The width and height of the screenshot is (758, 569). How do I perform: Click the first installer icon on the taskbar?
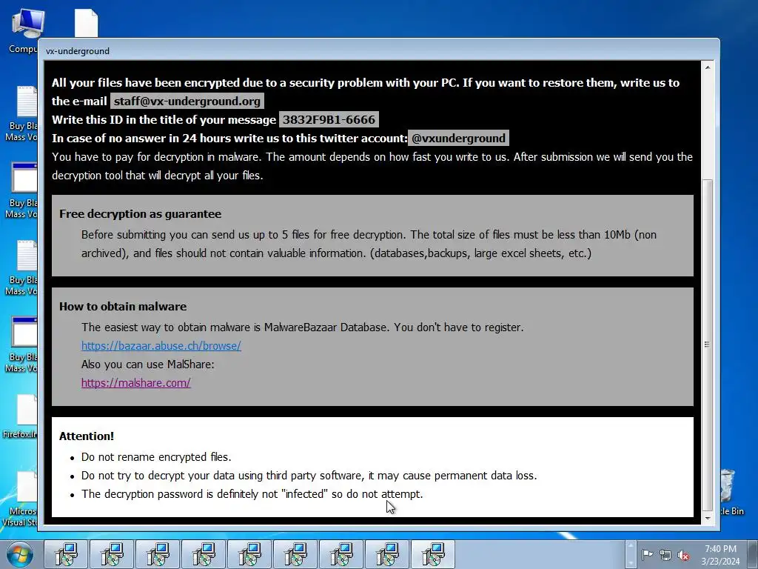66,554
